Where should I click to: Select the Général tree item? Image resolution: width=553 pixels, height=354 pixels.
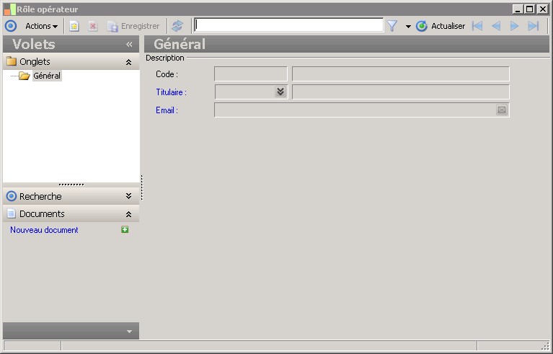pyautogui.click(x=47, y=76)
